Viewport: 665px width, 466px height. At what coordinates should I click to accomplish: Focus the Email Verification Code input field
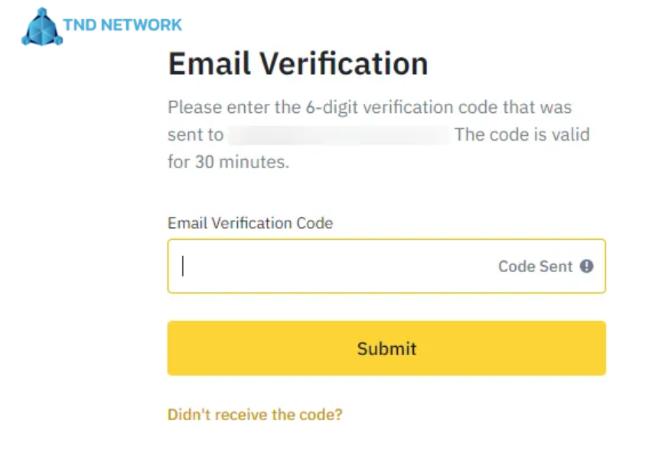click(337, 267)
